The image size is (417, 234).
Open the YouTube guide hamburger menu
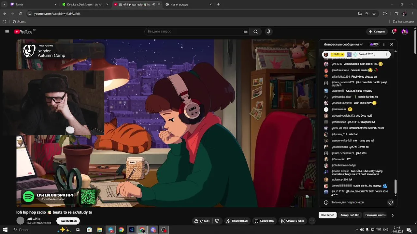tap(7, 32)
